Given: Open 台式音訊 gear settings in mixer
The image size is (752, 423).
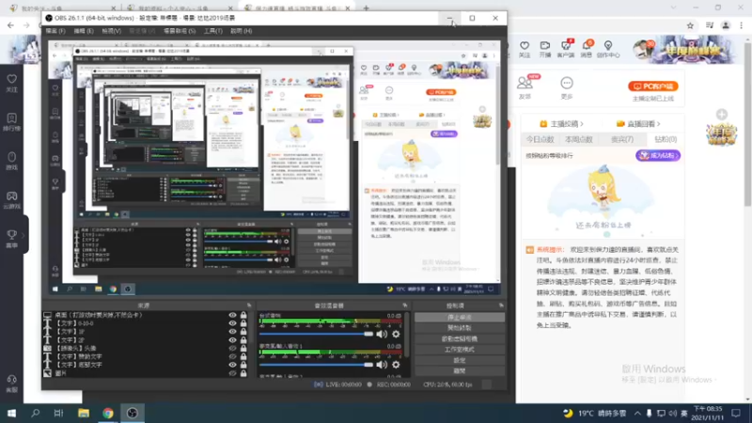Looking at the screenshot, I should point(396,334).
